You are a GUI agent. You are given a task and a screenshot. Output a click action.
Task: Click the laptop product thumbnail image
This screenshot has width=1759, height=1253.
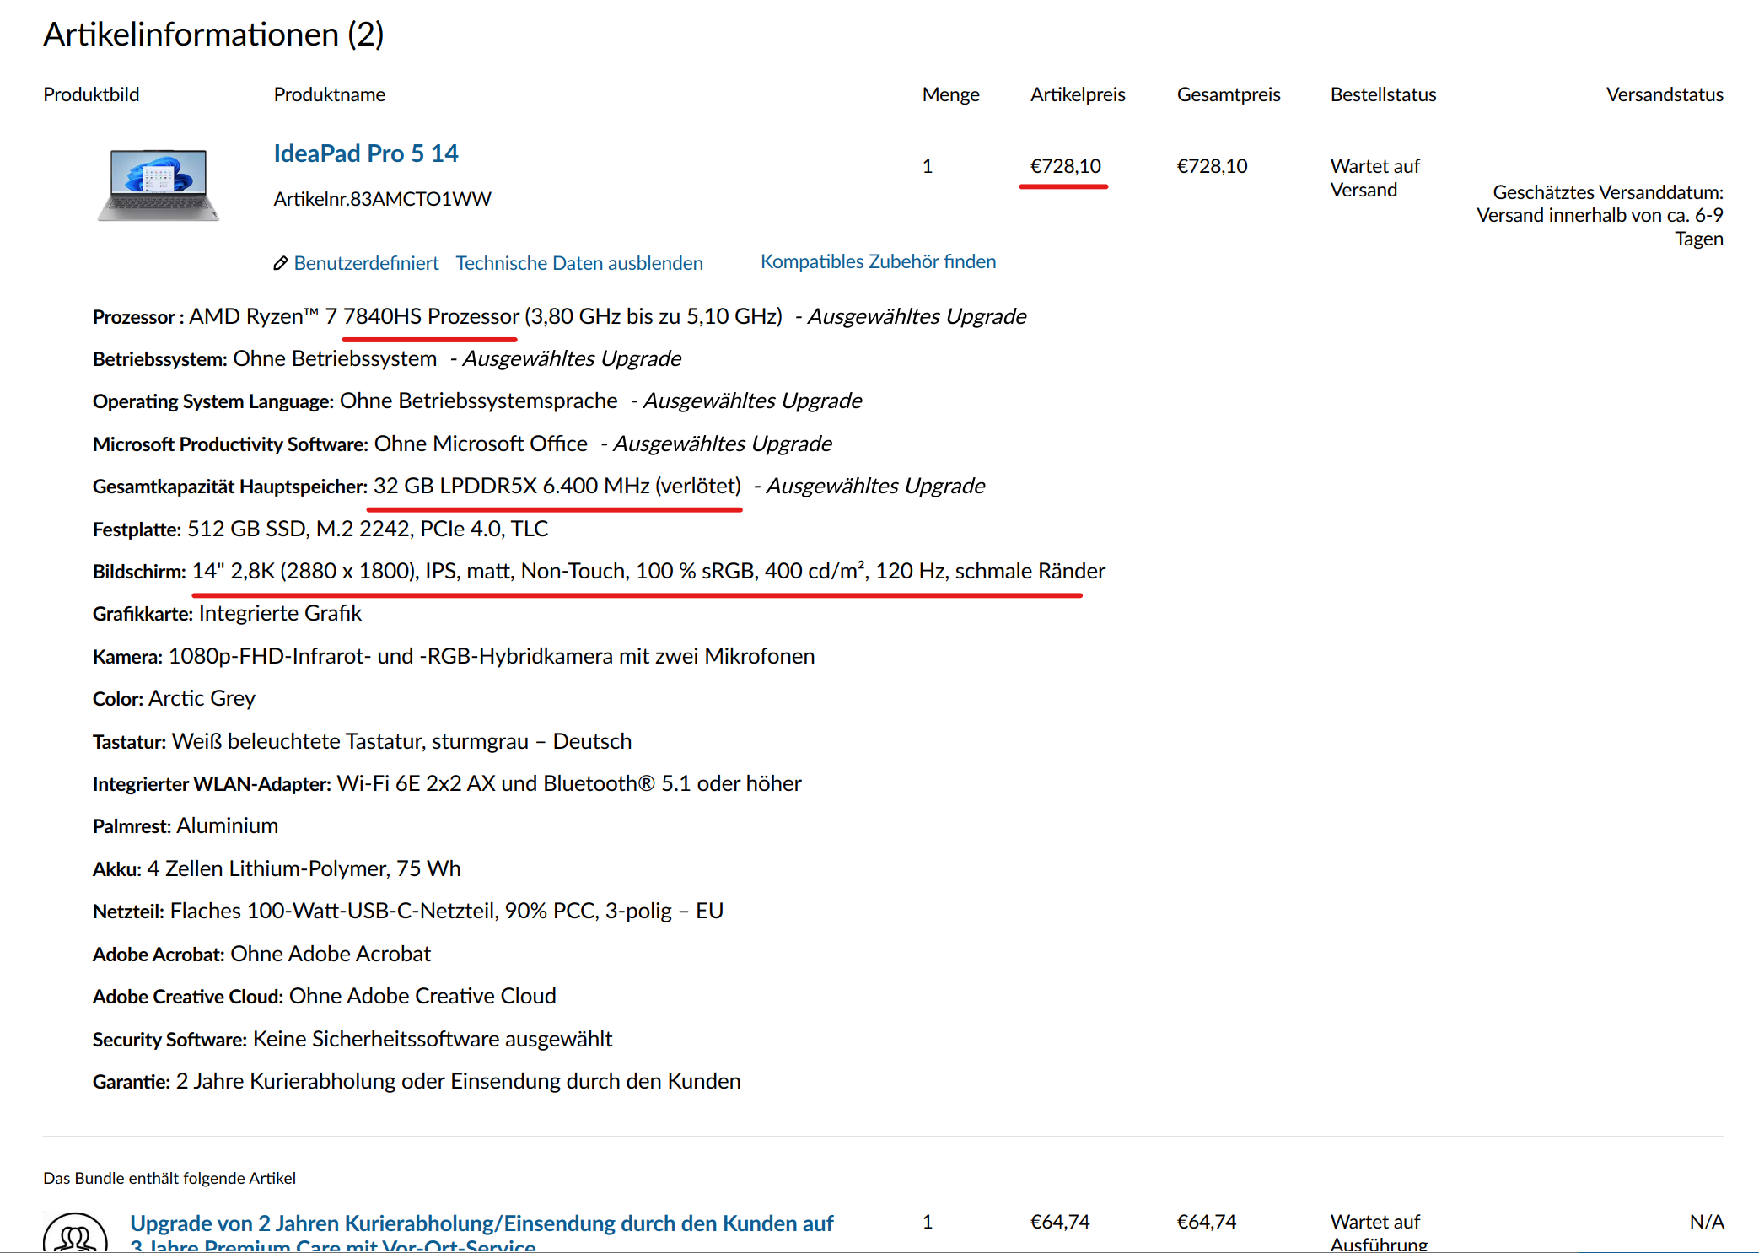(x=159, y=185)
